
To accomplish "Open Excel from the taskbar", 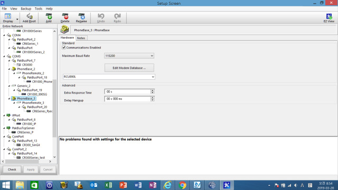I will [x=108, y=185].
